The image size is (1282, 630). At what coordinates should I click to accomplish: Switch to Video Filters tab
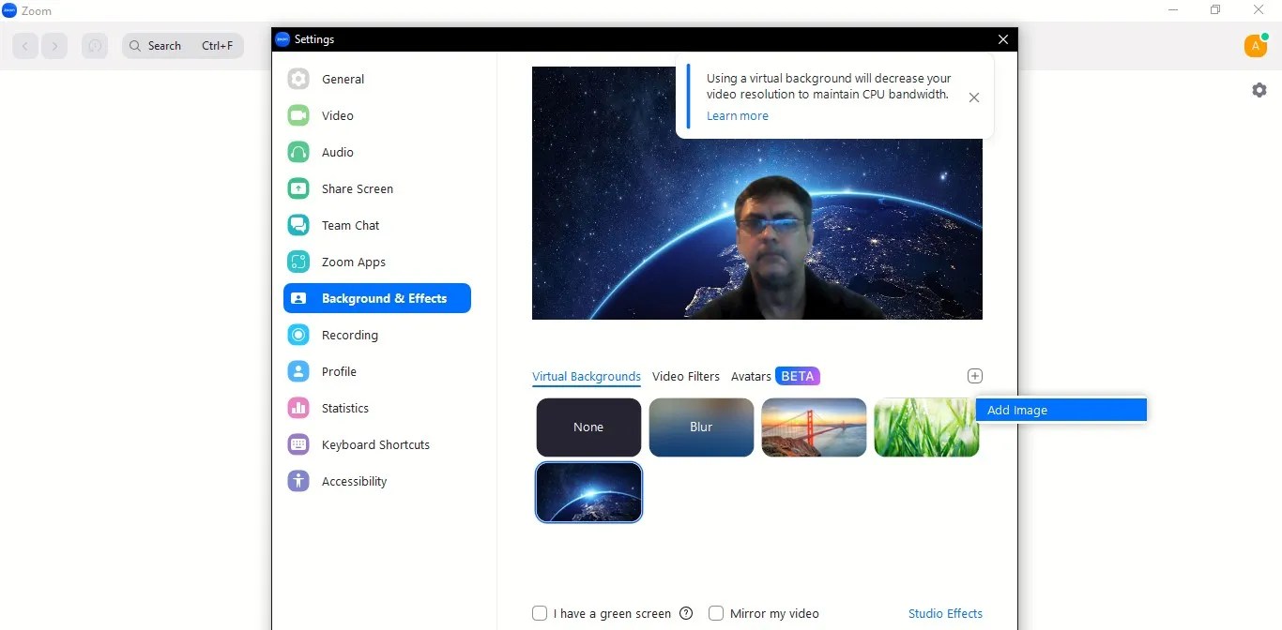pyautogui.click(x=686, y=376)
